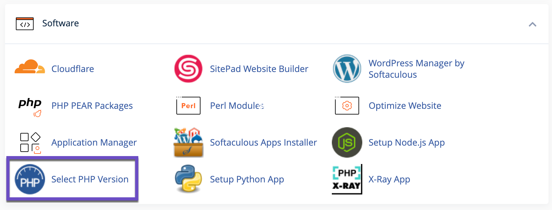
Task: Click the Python snake logo icon
Action: point(188,179)
